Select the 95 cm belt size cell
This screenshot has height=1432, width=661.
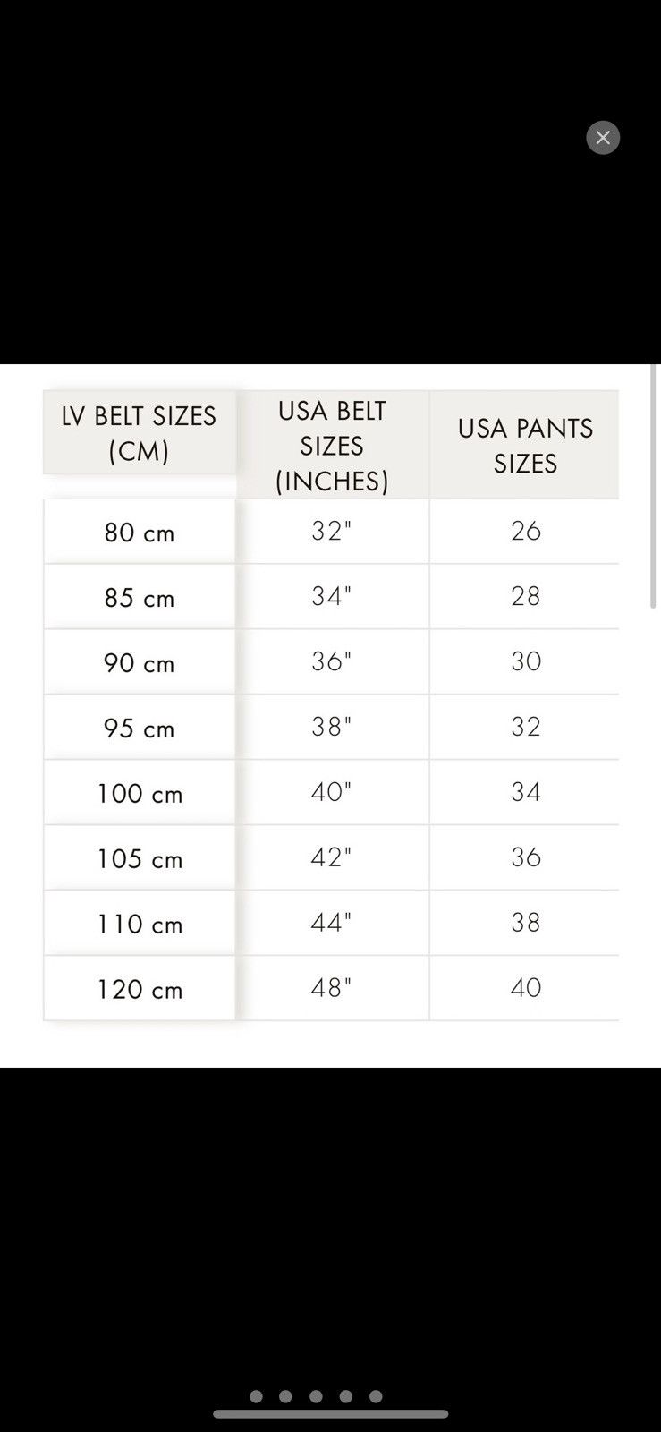click(x=140, y=728)
